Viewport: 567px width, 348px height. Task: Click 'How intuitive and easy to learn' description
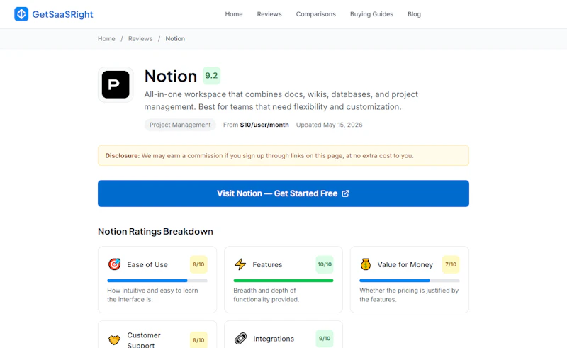click(152, 295)
